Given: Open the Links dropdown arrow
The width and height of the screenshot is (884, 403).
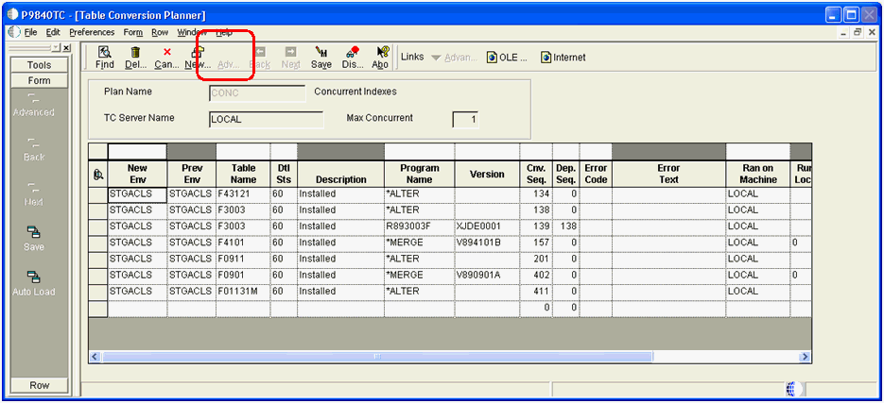Looking at the screenshot, I should point(435,58).
